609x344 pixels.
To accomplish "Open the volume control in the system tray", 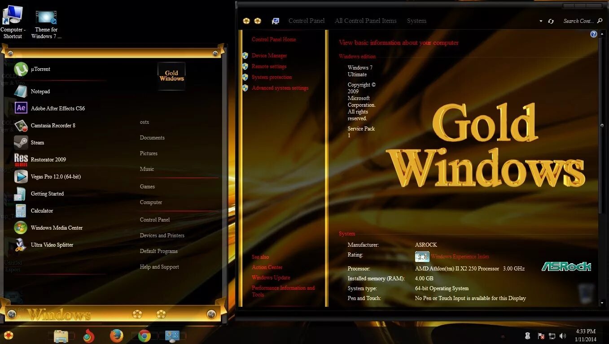I will pyautogui.click(x=563, y=335).
